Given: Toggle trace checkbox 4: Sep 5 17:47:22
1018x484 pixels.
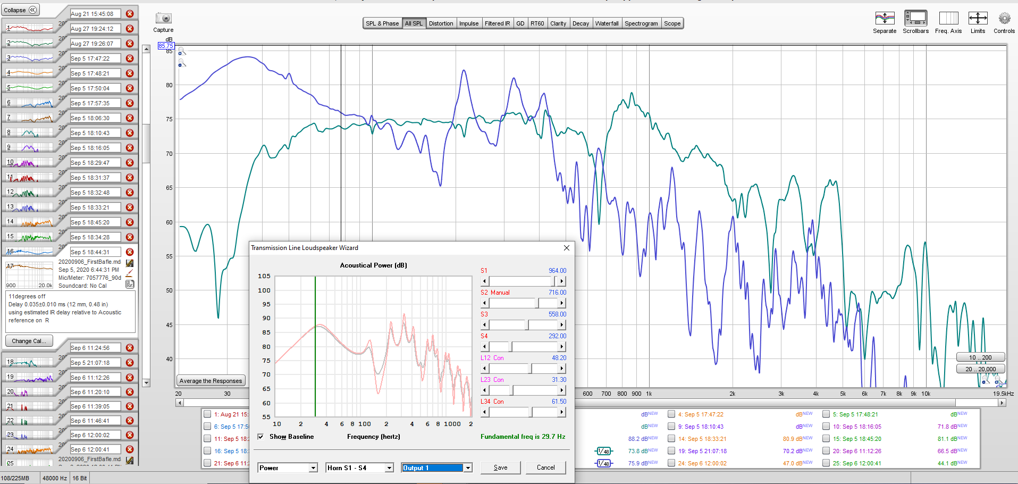Looking at the screenshot, I should click(671, 414).
